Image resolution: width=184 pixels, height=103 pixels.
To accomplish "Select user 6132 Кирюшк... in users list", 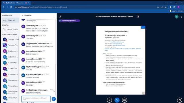I will pos(11,69).
